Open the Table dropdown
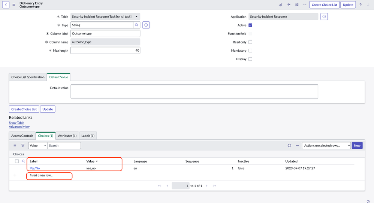This screenshot has height=203, width=374. (105, 17)
